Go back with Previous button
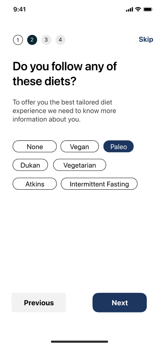This screenshot has height=347, width=159. point(39,303)
